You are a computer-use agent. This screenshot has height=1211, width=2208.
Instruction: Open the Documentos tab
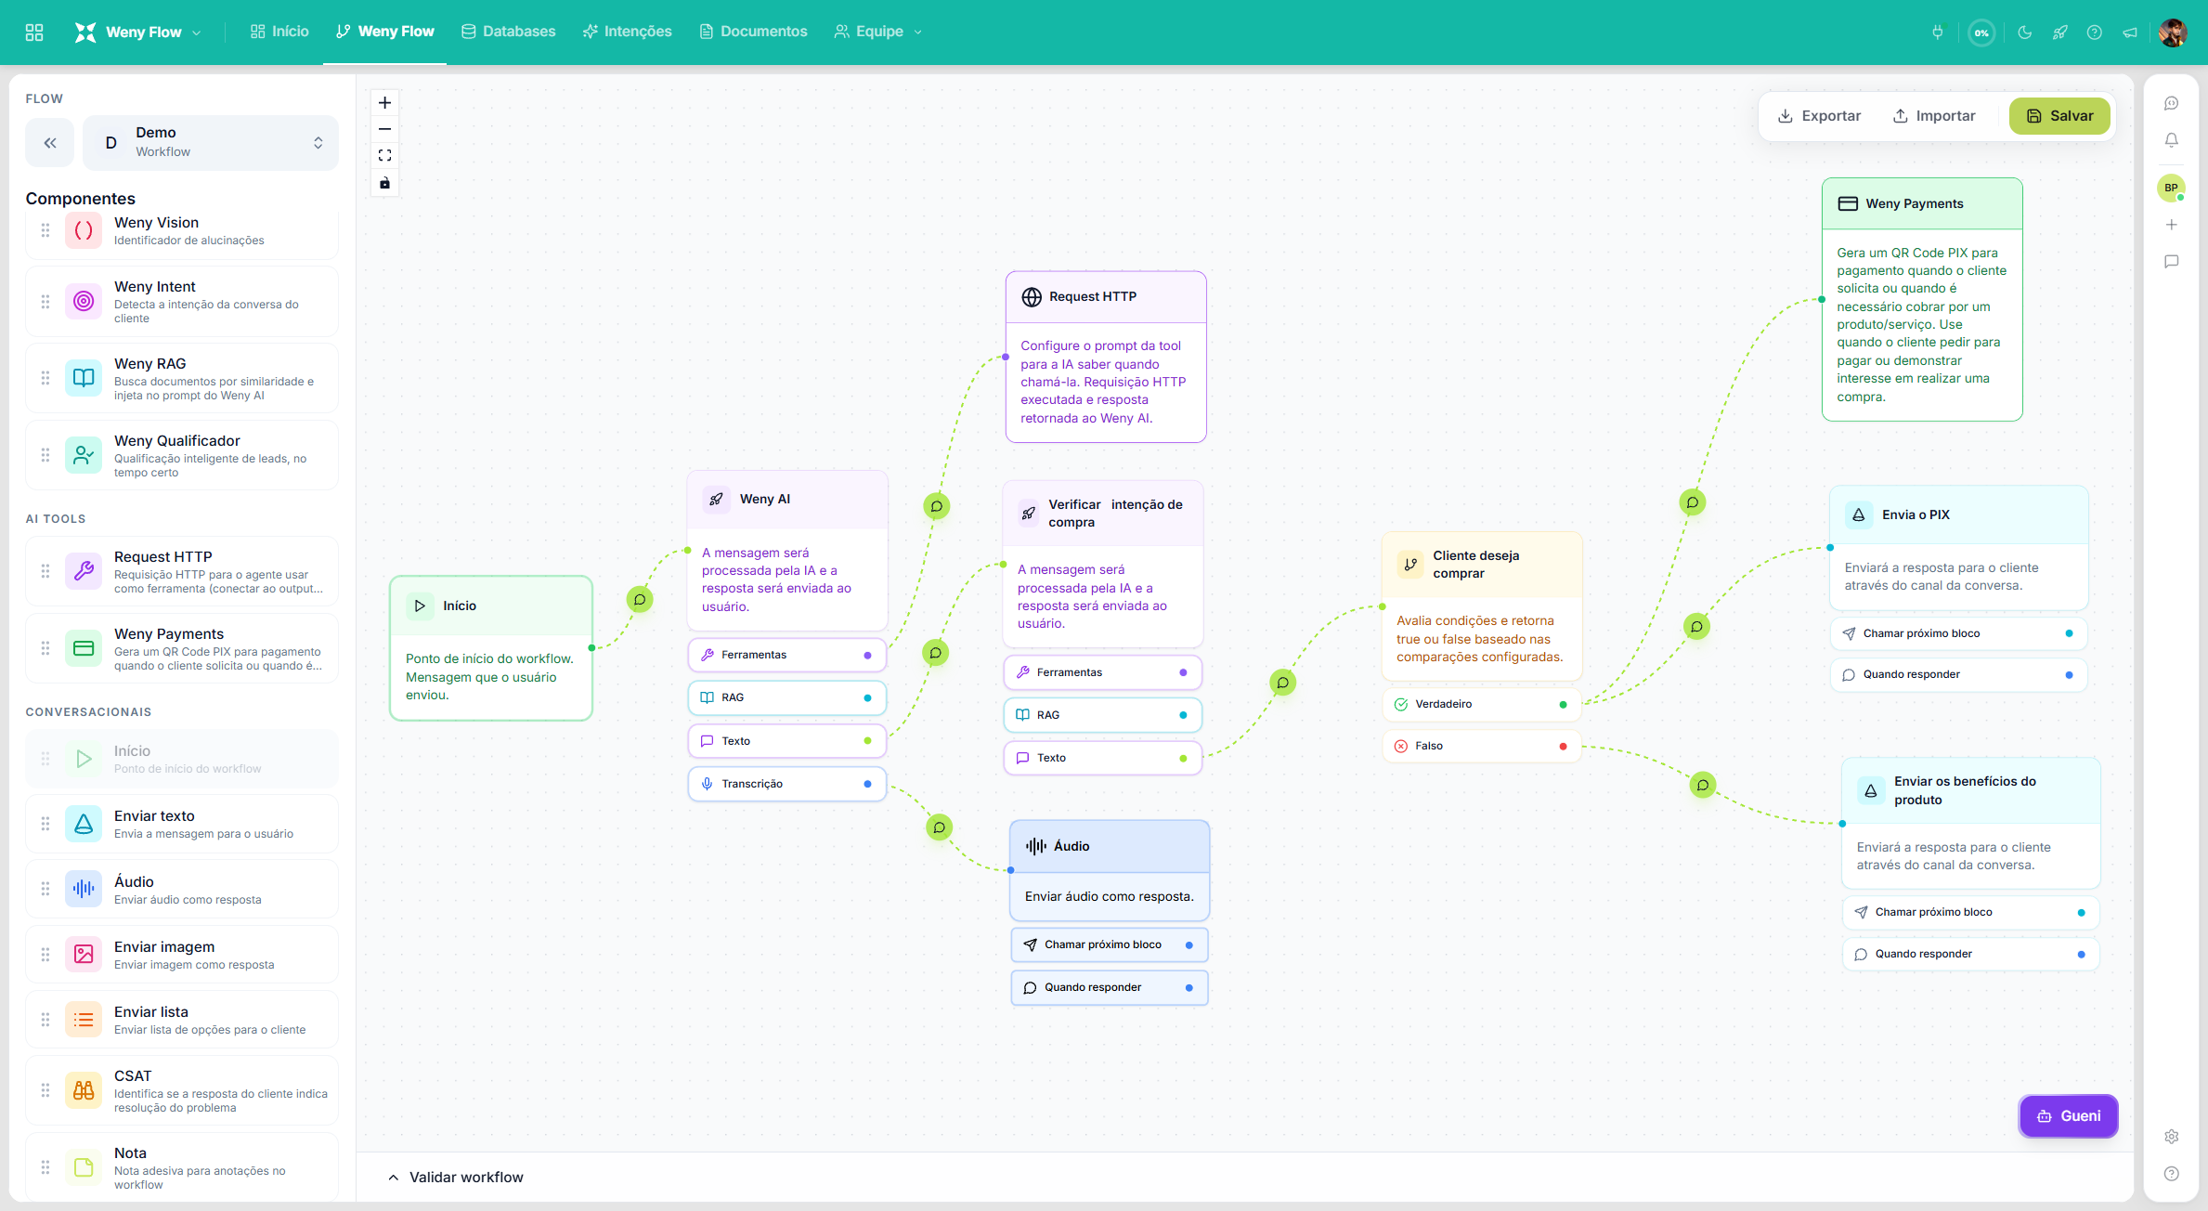tap(754, 33)
